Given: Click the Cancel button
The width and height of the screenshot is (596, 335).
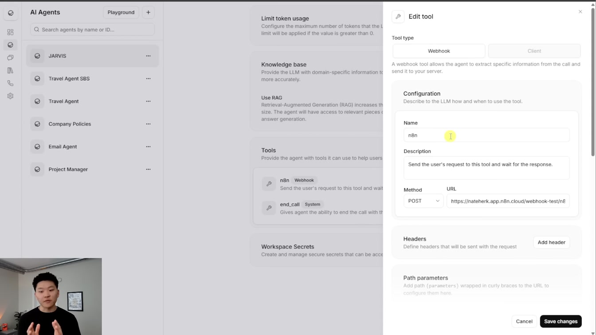Looking at the screenshot, I should (524, 321).
